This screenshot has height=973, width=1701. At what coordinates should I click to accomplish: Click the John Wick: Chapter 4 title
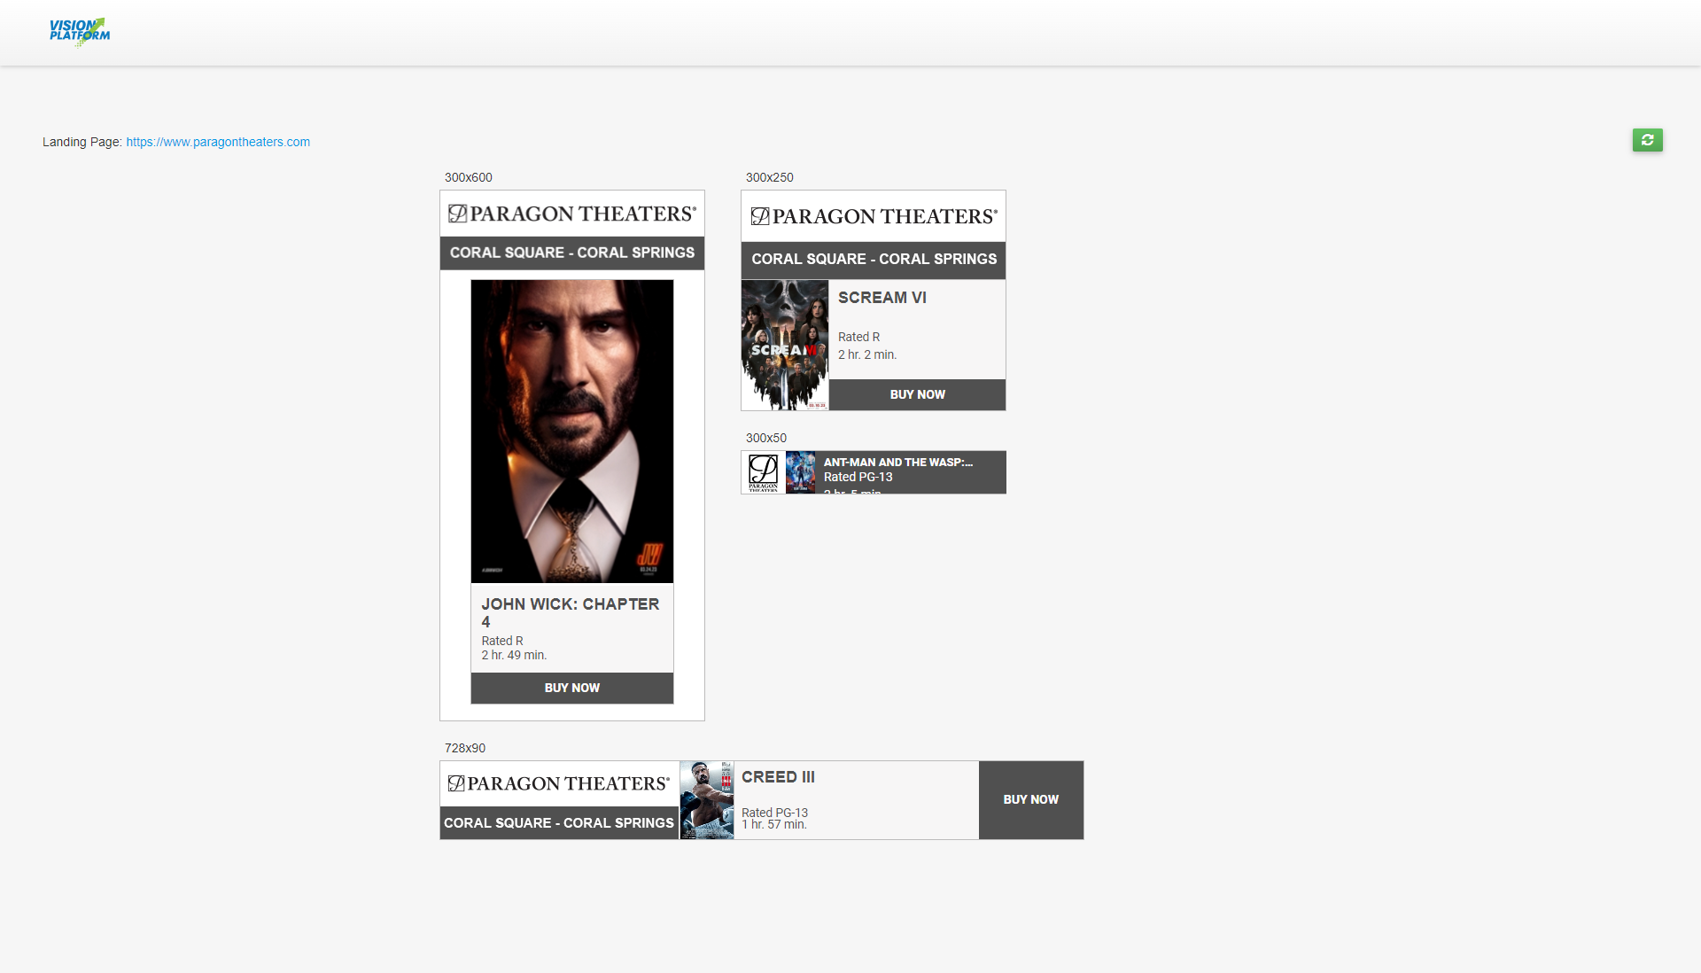[x=570, y=611]
